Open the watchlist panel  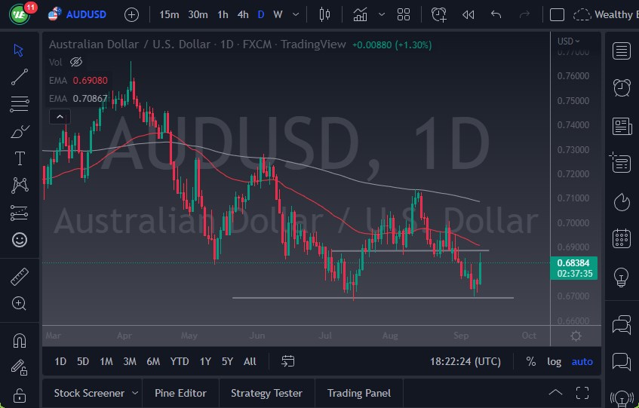(622, 51)
